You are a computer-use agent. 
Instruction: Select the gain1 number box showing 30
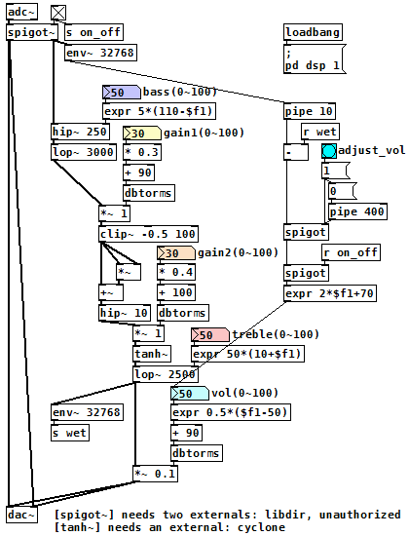click(x=142, y=133)
